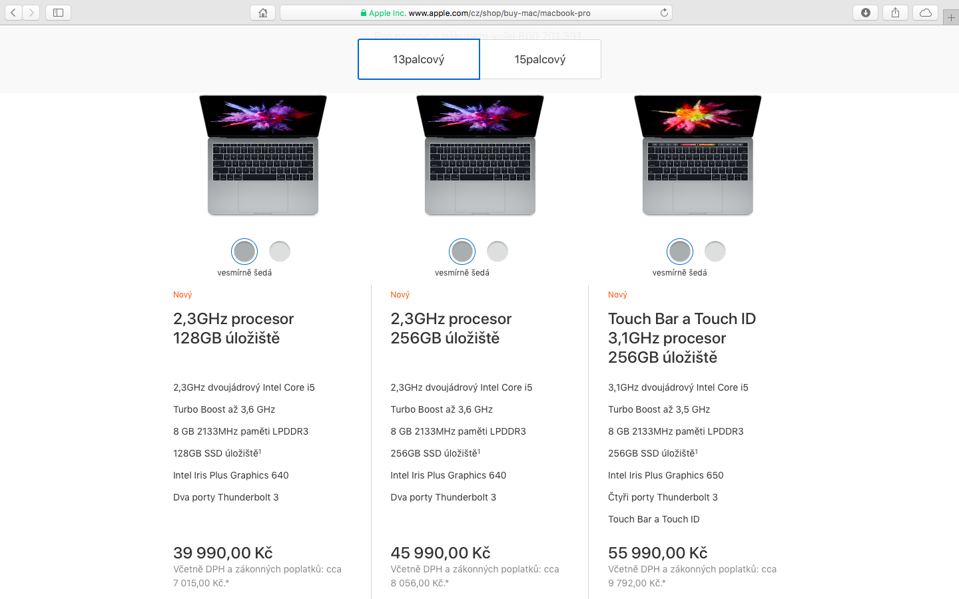
Task: Click the middle 256GB MacBook Pro image
Action: 480,155
